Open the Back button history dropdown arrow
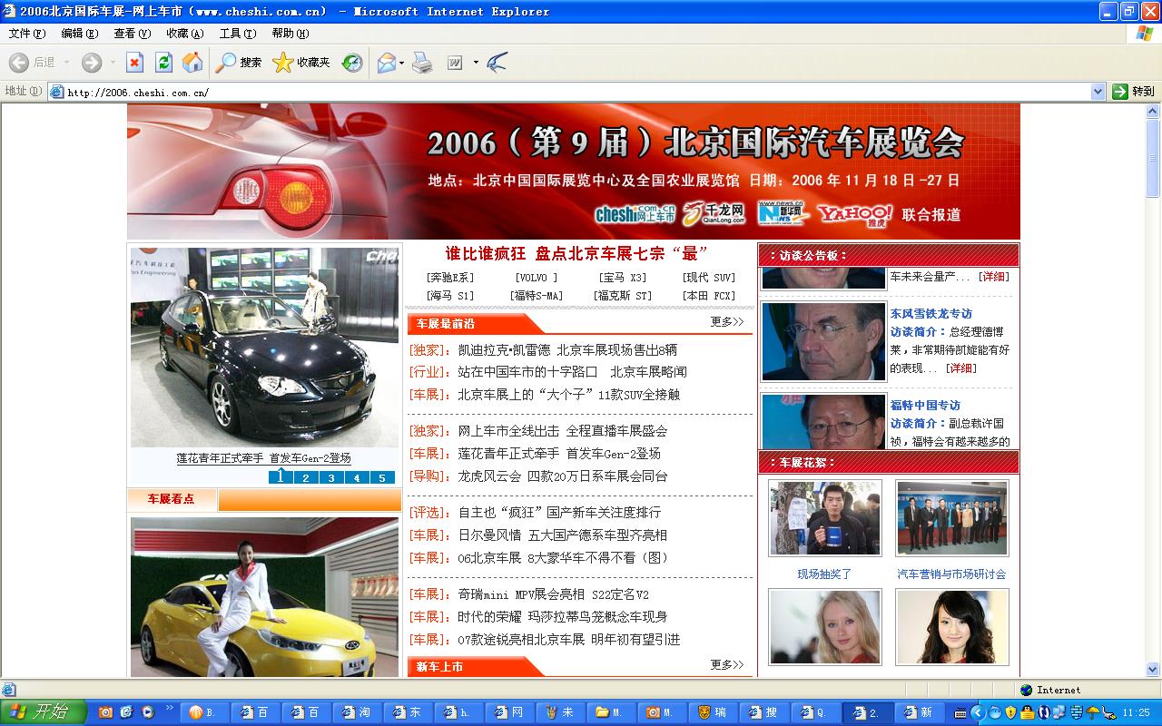1162x726 pixels. (x=65, y=62)
